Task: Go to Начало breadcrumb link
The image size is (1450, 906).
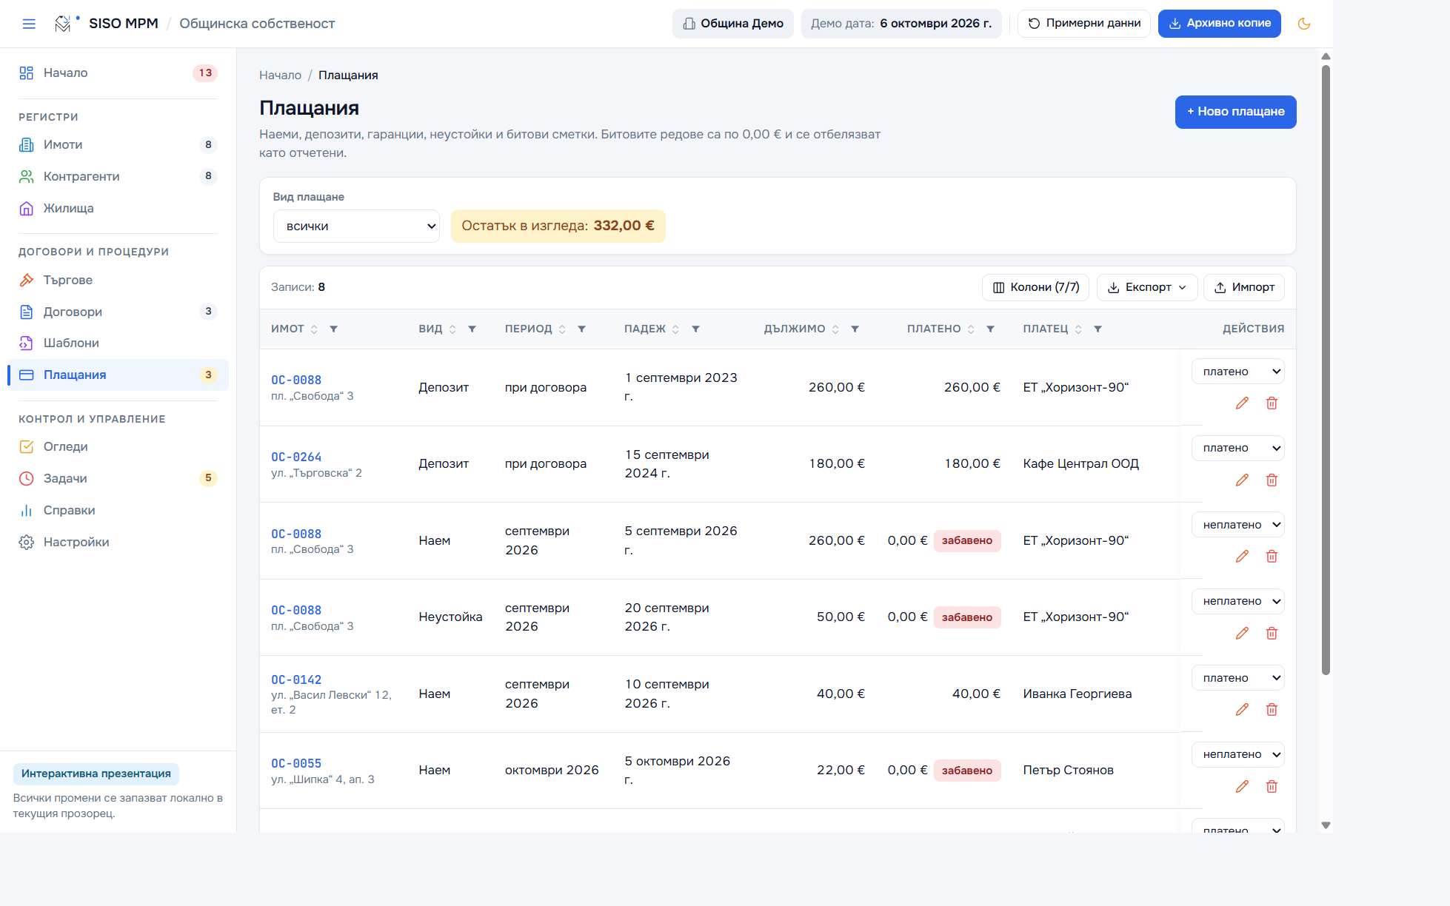Action: pyautogui.click(x=280, y=75)
